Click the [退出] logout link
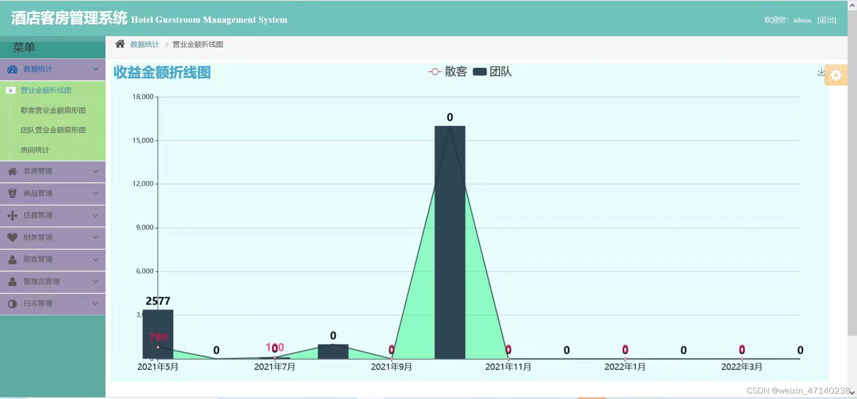Image resolution: width=857 pixels, height=399 pixels. pyautogui.click(x=827, y=20)
